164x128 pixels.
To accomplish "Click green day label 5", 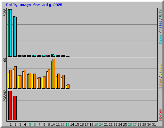I will point(30,124).
